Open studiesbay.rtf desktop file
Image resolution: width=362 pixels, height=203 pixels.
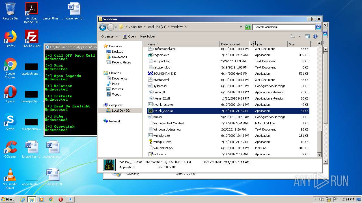click(x=53, y=177)
